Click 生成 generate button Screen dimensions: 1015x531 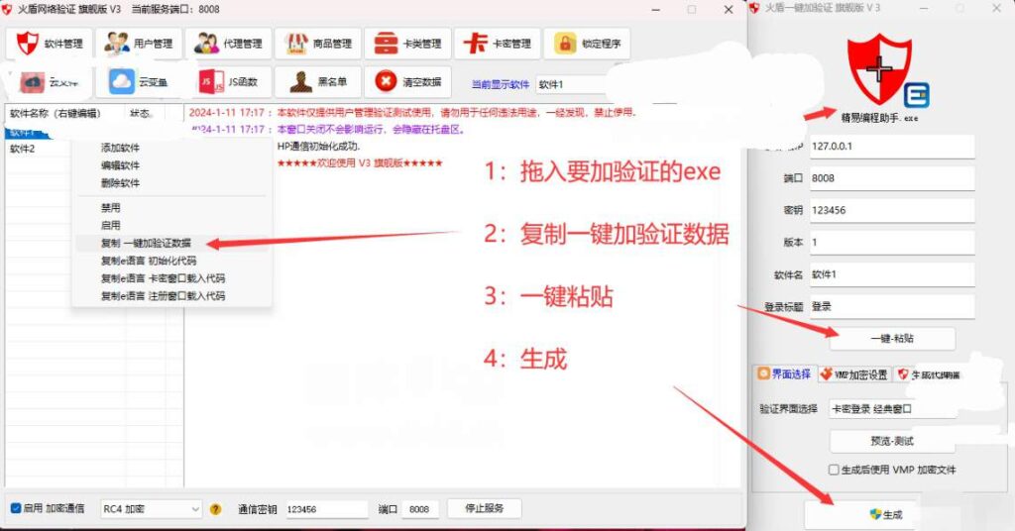[886, 515]
